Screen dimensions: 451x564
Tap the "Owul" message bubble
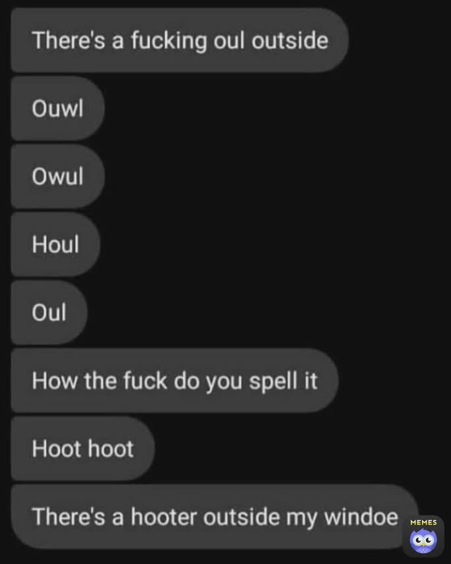click(57, 176)
